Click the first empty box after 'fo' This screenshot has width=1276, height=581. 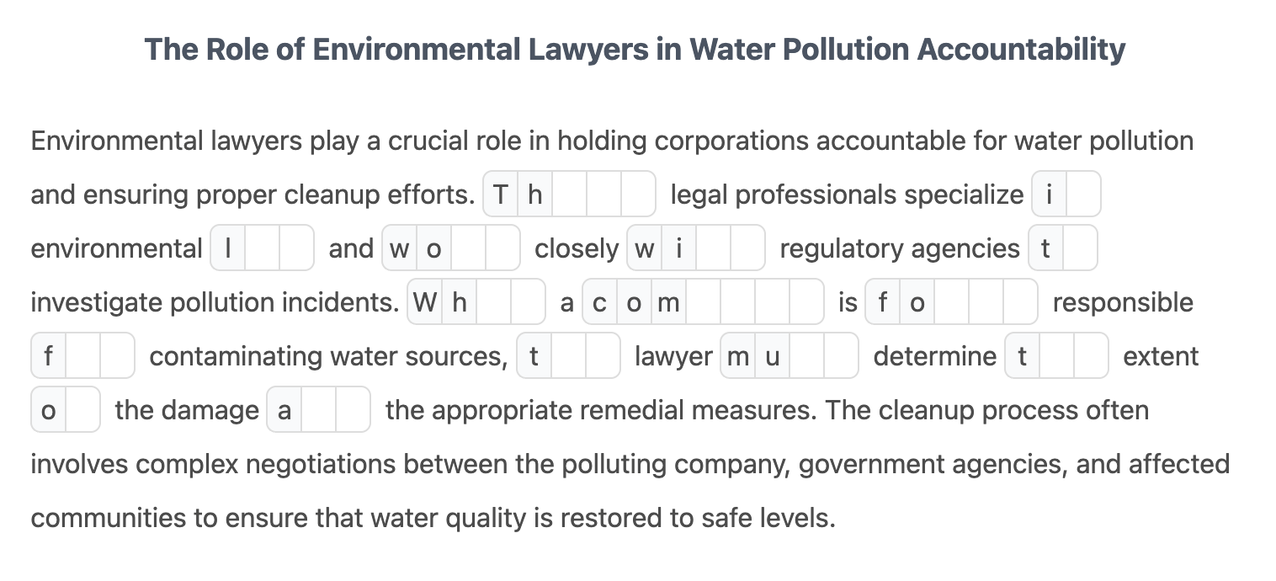point(952,302)
